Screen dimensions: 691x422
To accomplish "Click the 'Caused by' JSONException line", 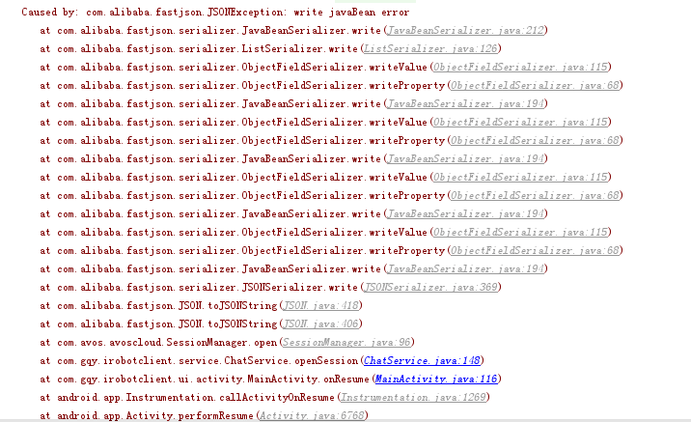I will (x=215, y=13).
